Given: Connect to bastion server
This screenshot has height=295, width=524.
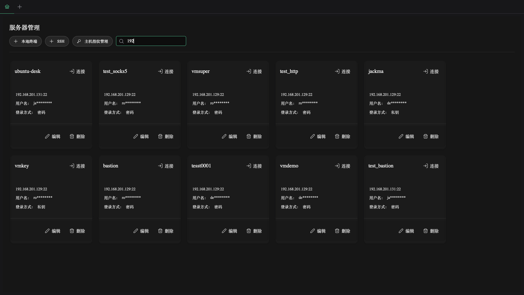Looking at the screenshot, I should (x=166, y=166).
